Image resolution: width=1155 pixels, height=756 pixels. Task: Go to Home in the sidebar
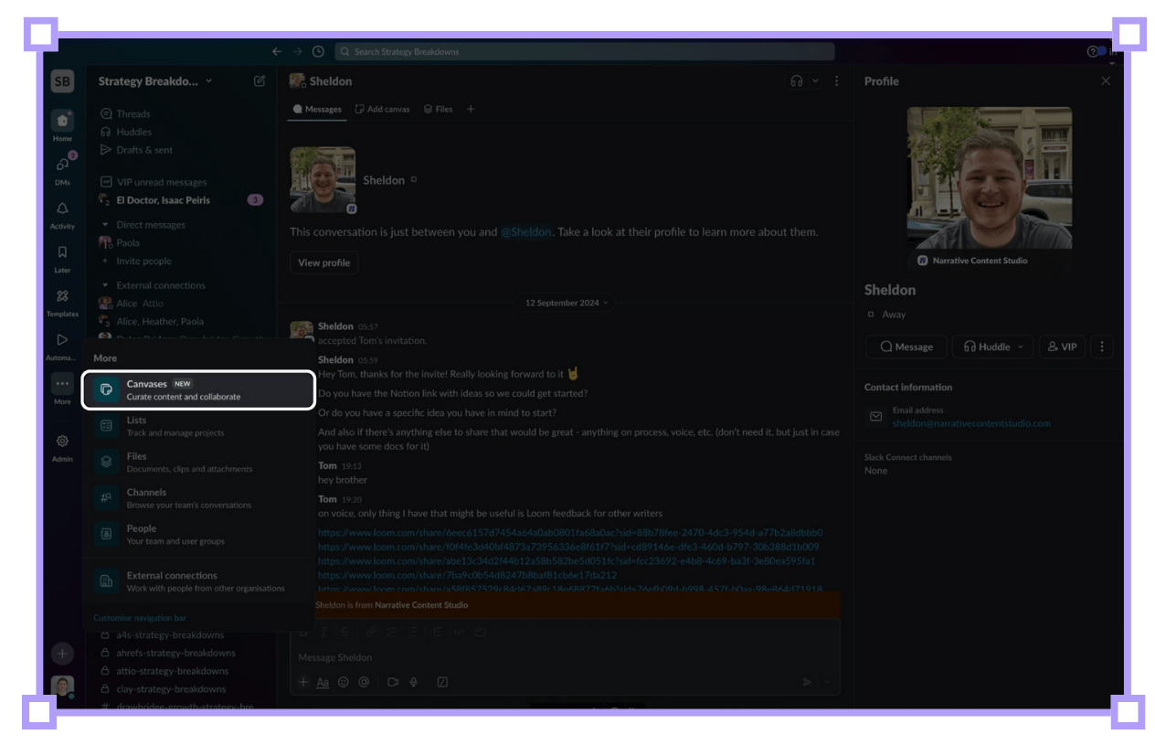(x=62, y=126)
